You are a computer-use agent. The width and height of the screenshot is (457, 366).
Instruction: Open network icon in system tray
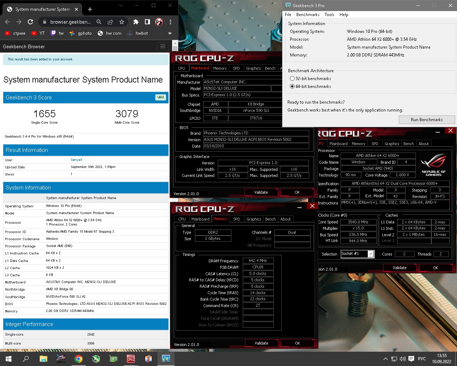coord(394,359)
